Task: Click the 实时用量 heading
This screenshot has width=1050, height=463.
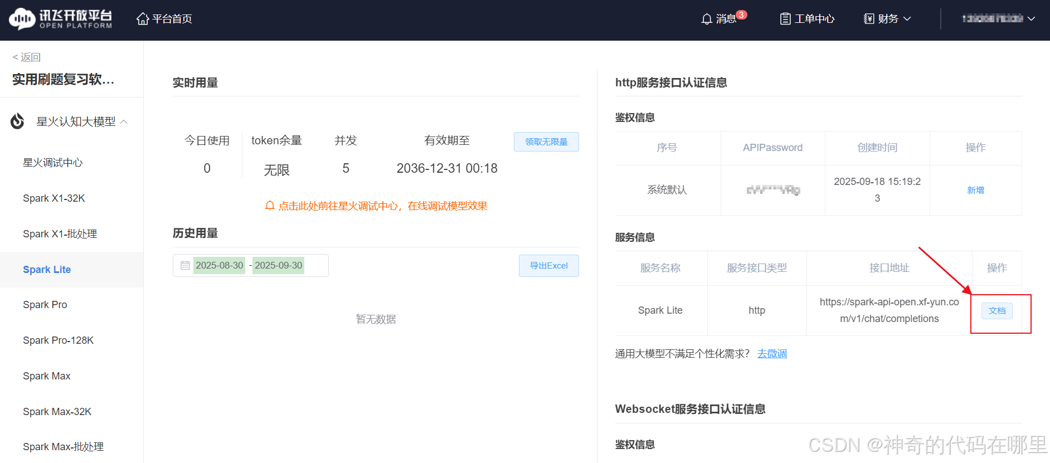Action: tap(195, 83)
